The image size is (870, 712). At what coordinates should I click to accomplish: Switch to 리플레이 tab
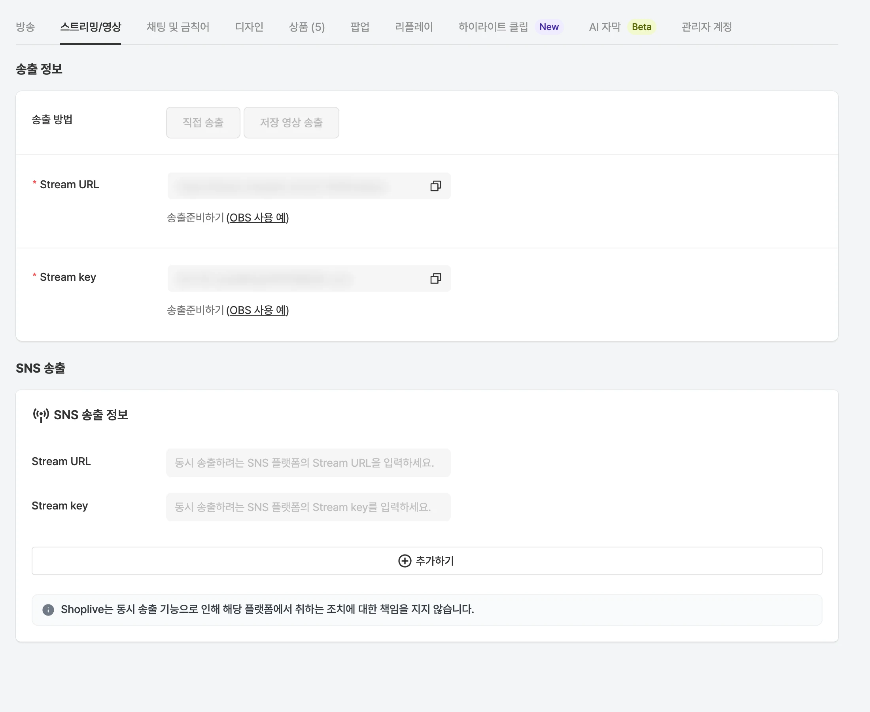[x=414, y=27]
